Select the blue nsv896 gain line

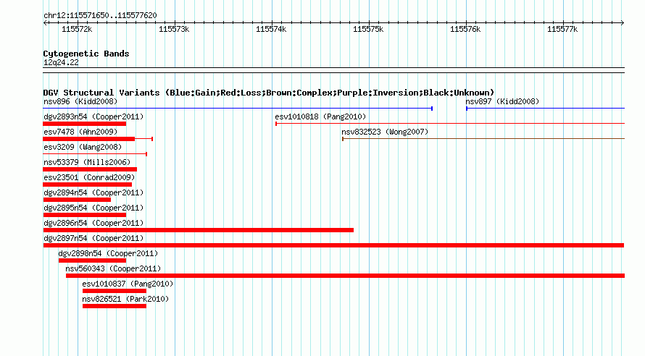click(x=238, y=109)
